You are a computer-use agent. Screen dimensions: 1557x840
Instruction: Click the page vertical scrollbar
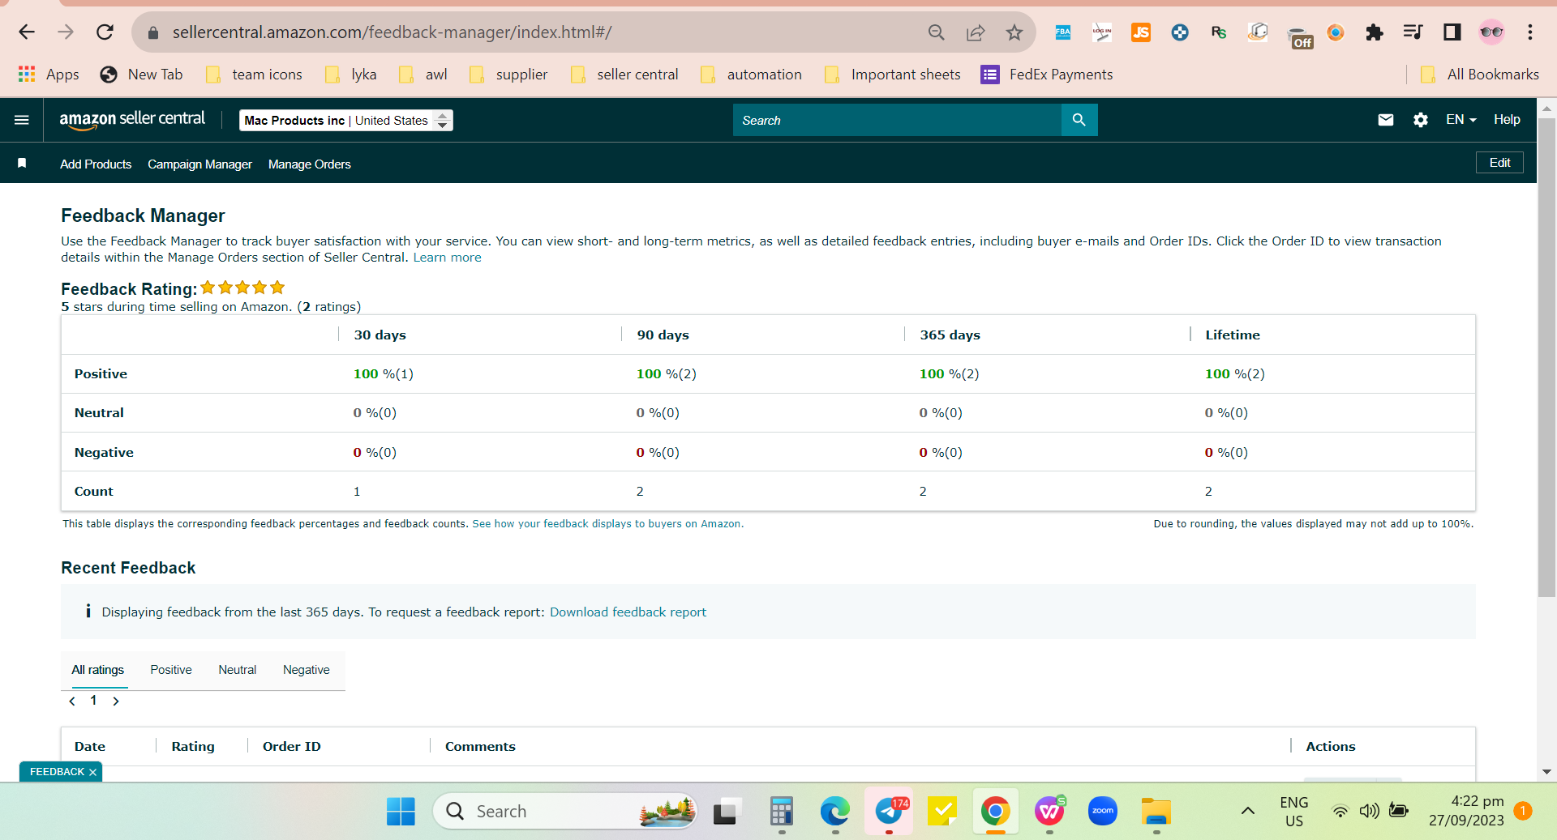[1546, 356]
